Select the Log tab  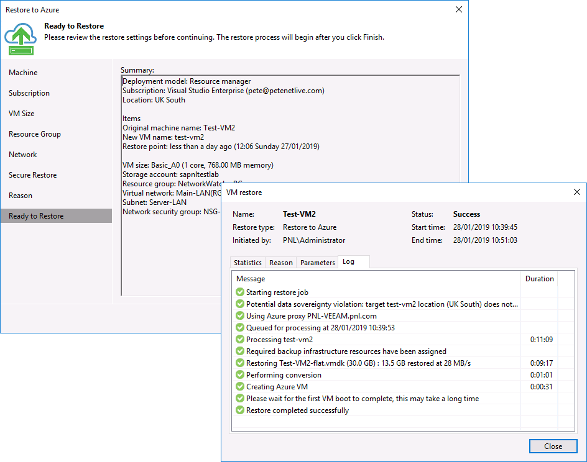tap(353, 261)
